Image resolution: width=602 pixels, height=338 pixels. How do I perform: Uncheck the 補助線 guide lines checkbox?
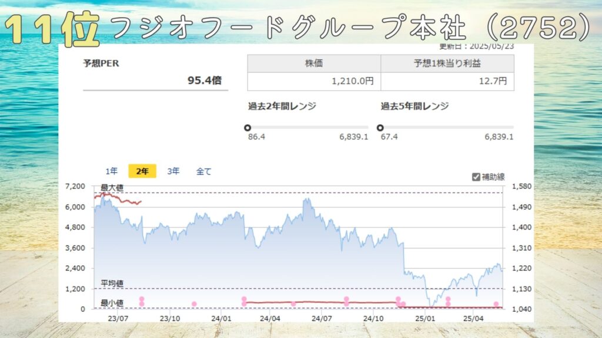tap(476, 177)
